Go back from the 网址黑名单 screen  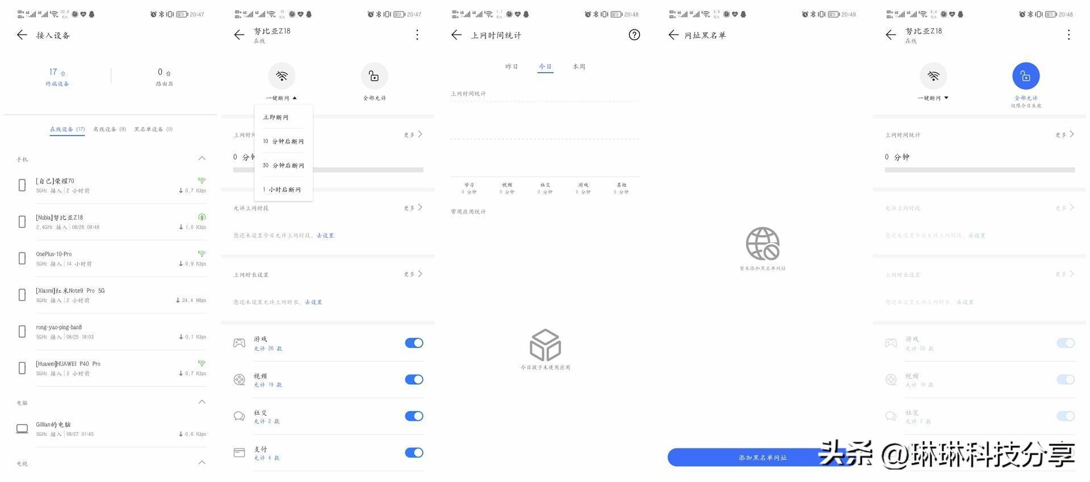[673, 35]
